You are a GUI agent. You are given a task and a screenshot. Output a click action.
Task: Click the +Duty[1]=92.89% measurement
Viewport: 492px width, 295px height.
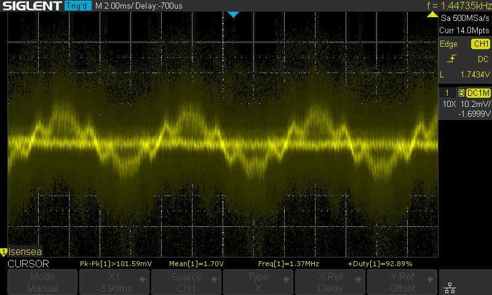point(380,264)
